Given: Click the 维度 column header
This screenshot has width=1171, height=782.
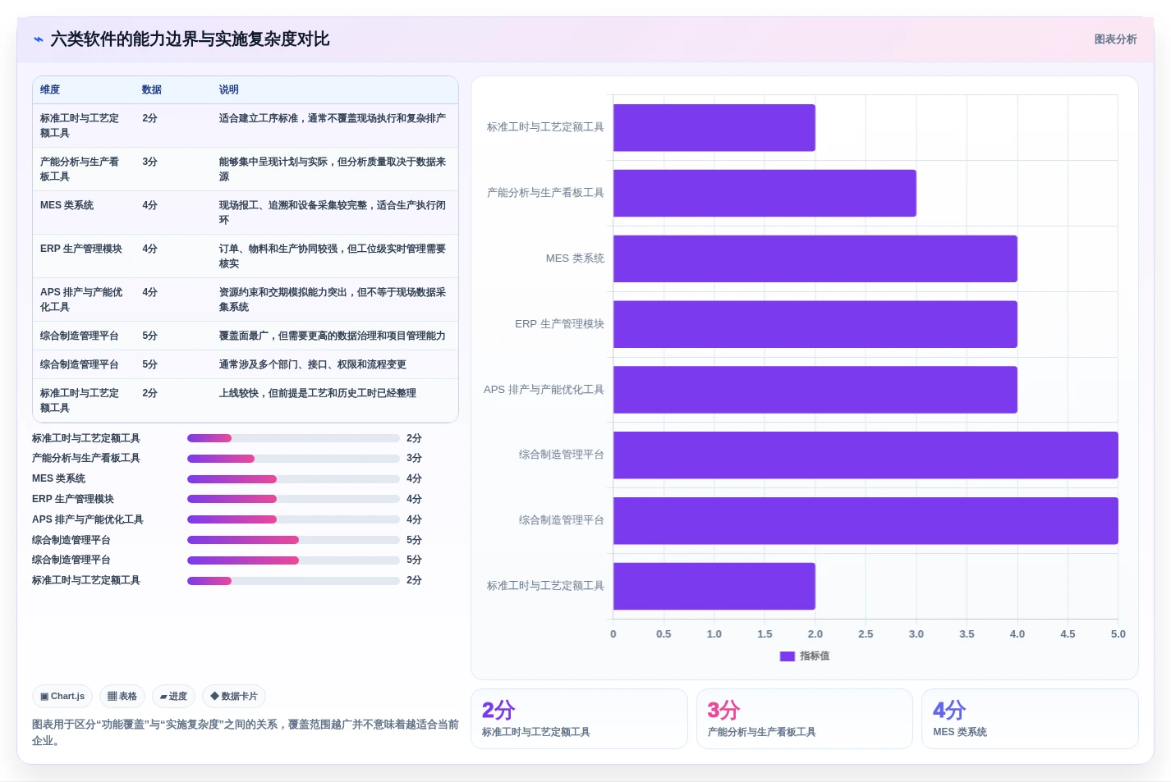Looking at the screenshot, I should (x=50, y=89).
